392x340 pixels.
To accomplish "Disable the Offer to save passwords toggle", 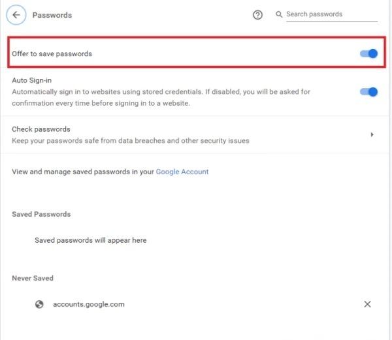I will point(369,54).
